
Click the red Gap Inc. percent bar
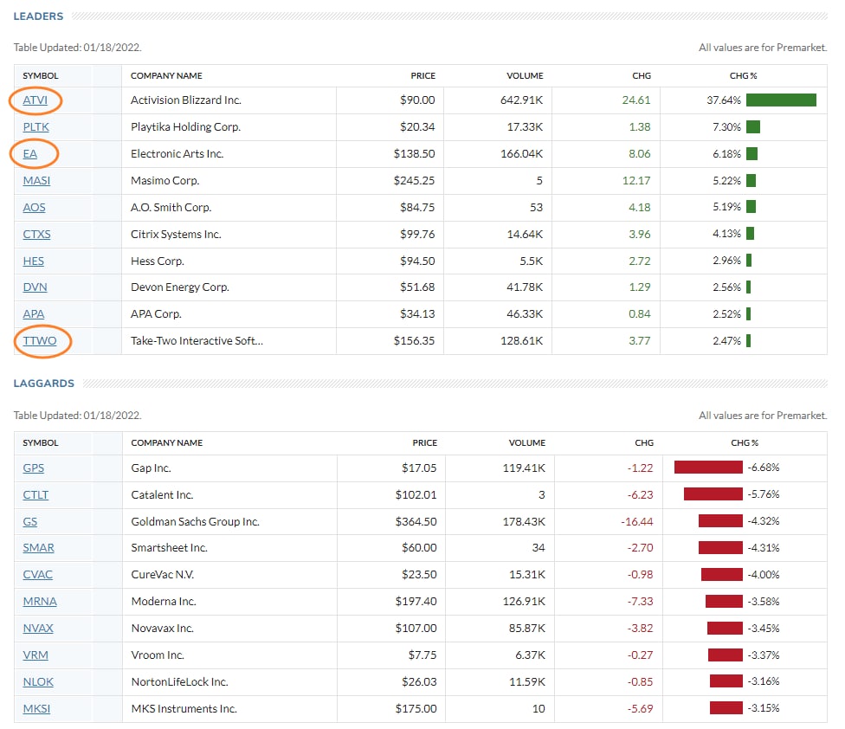click(708, 468)
